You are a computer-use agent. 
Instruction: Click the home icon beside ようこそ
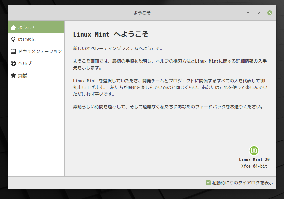click(13, 27)
